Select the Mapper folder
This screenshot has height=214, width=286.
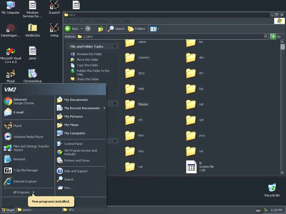pyautogui.click(x=137, y=105)
